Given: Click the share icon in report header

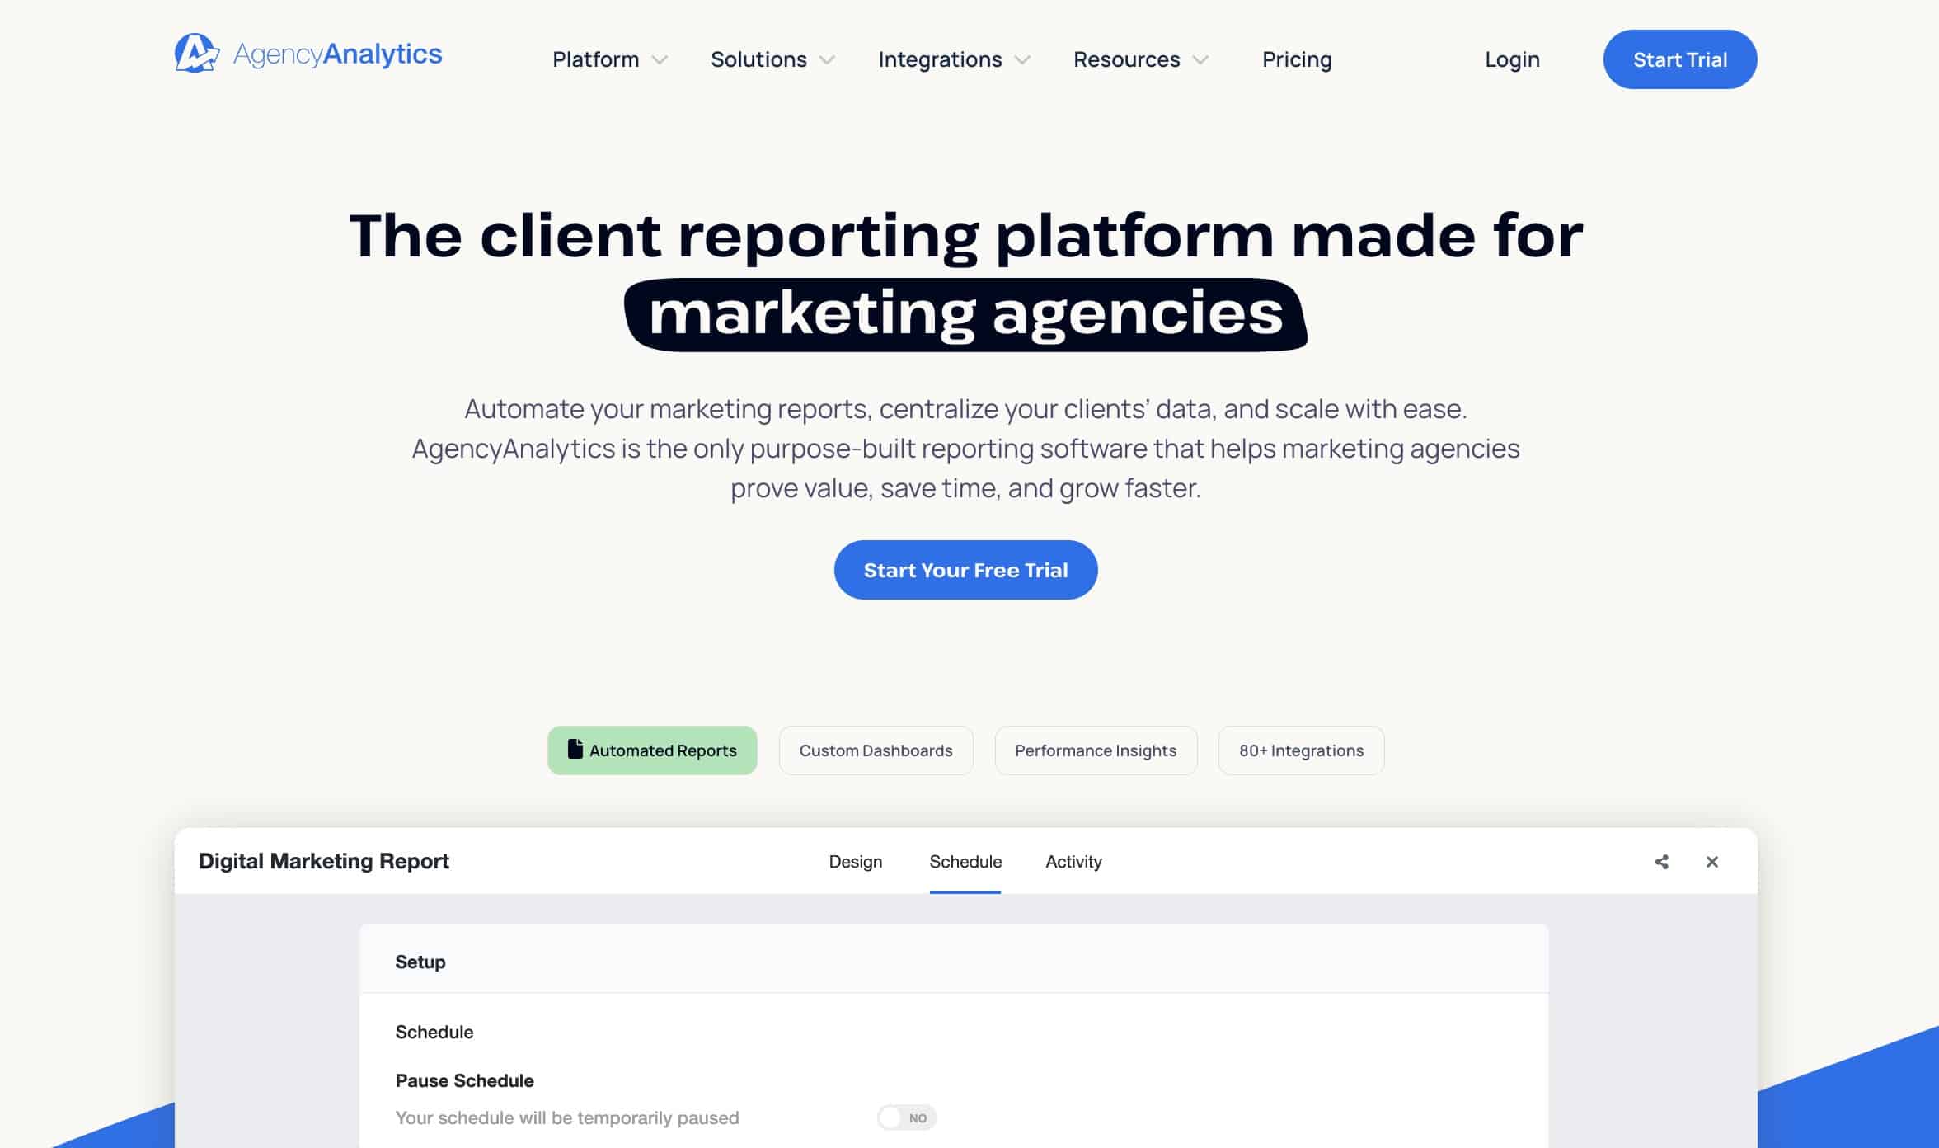Looking at the screenshot, I should (x=1661, y=862).
